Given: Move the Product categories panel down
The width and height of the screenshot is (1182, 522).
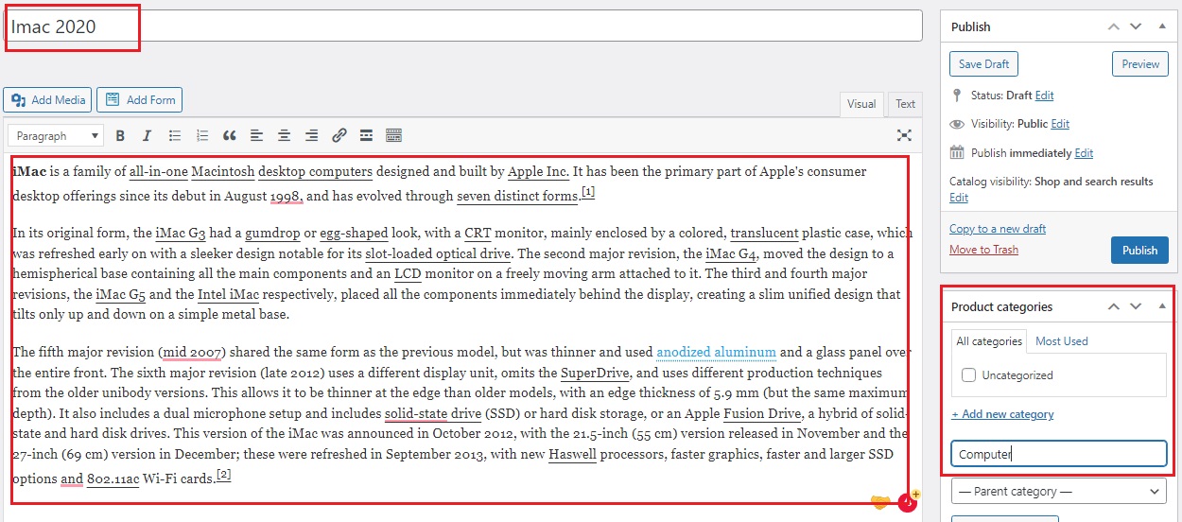Looking at the screenshot, I should point(1136,306).
